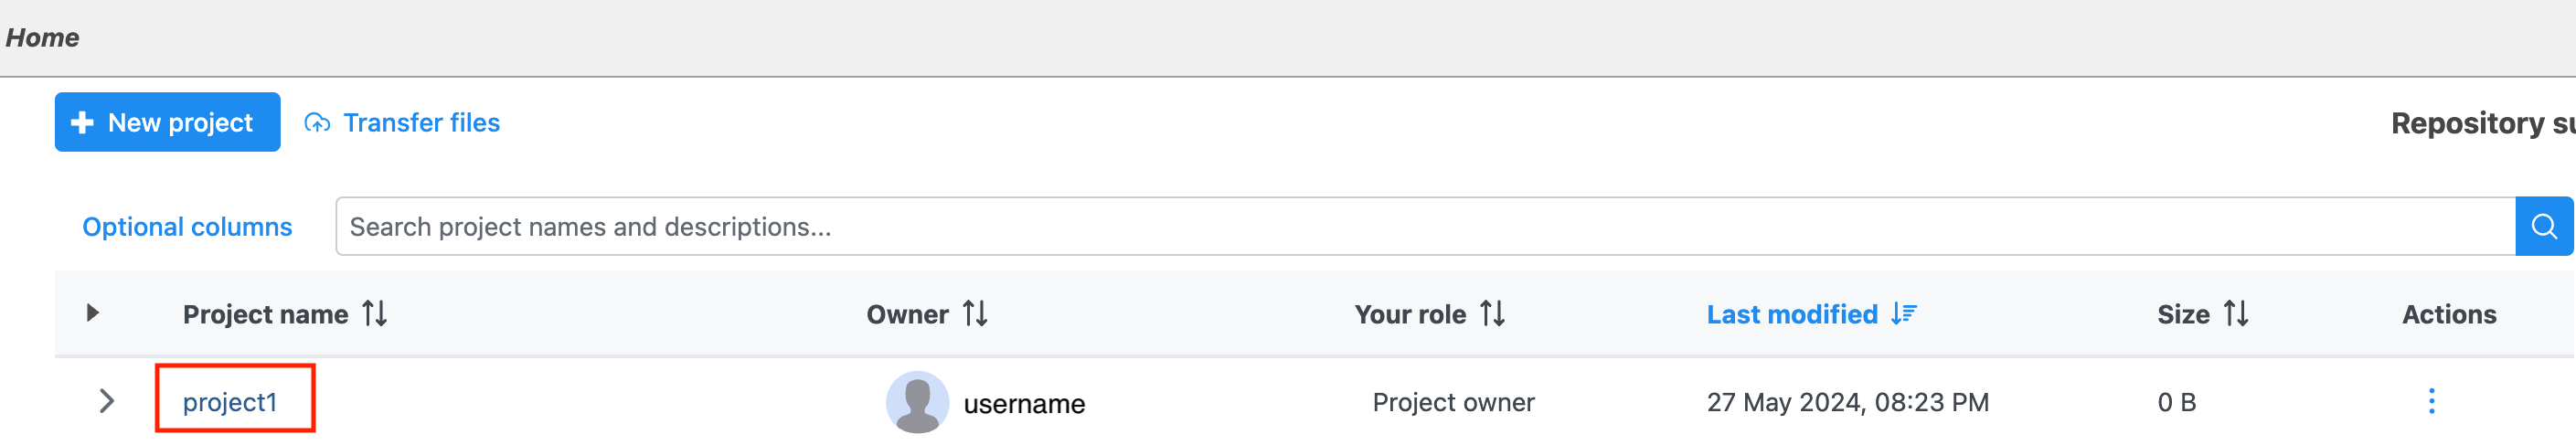The height and width of the screenshot is (445, 2576).
Task: Click the username avatar picture
Action: [x=917, y=402]
